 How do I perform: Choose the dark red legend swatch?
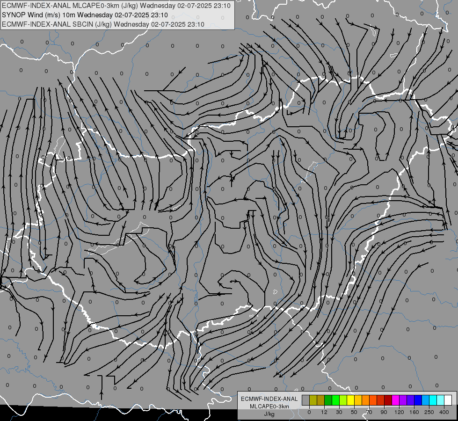point(388,400)
